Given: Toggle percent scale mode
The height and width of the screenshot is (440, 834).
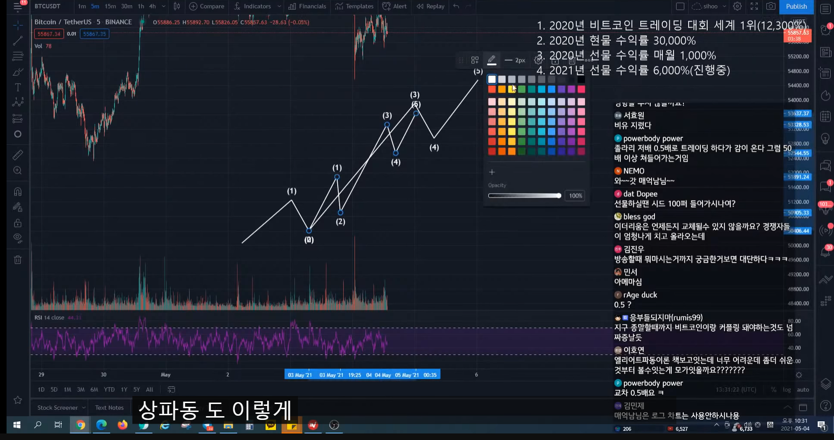Looking at the screenshot, I should coord(774,390).
